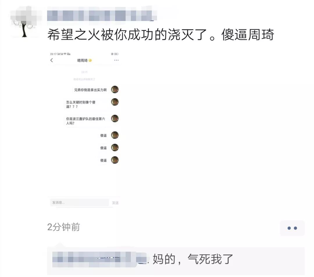
Task: Tap the 嗯周琦 chat title
Action: (x=82, y=60)
